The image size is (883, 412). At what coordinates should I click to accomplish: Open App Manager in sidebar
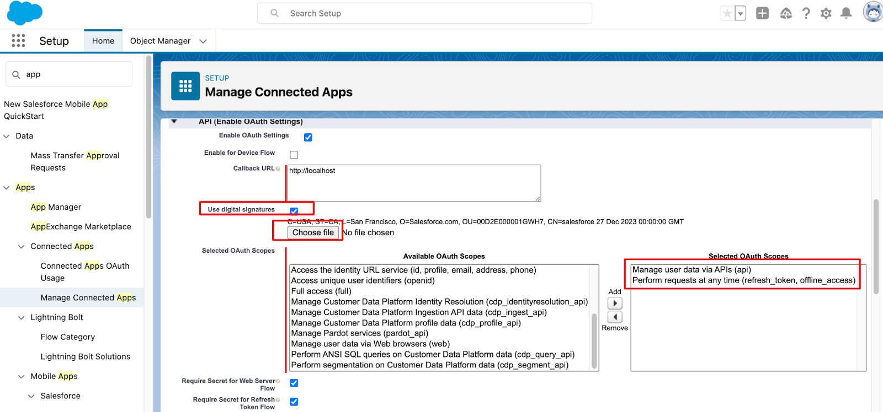pos(56,207)
